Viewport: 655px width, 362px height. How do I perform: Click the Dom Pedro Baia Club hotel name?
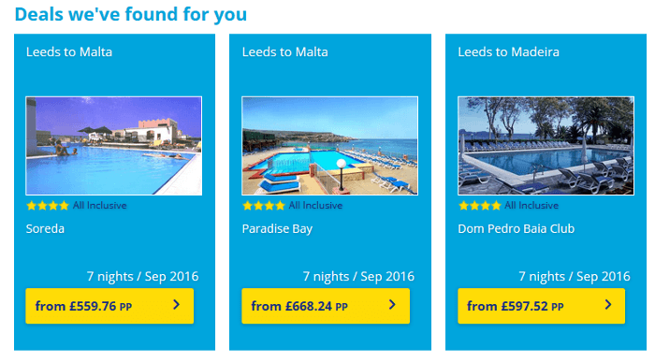click(x=517, y=229)
